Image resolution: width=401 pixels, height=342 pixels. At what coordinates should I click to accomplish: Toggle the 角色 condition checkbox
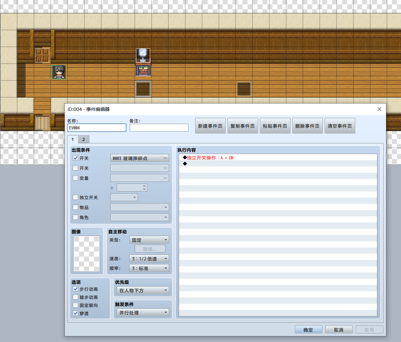[76, 217]
